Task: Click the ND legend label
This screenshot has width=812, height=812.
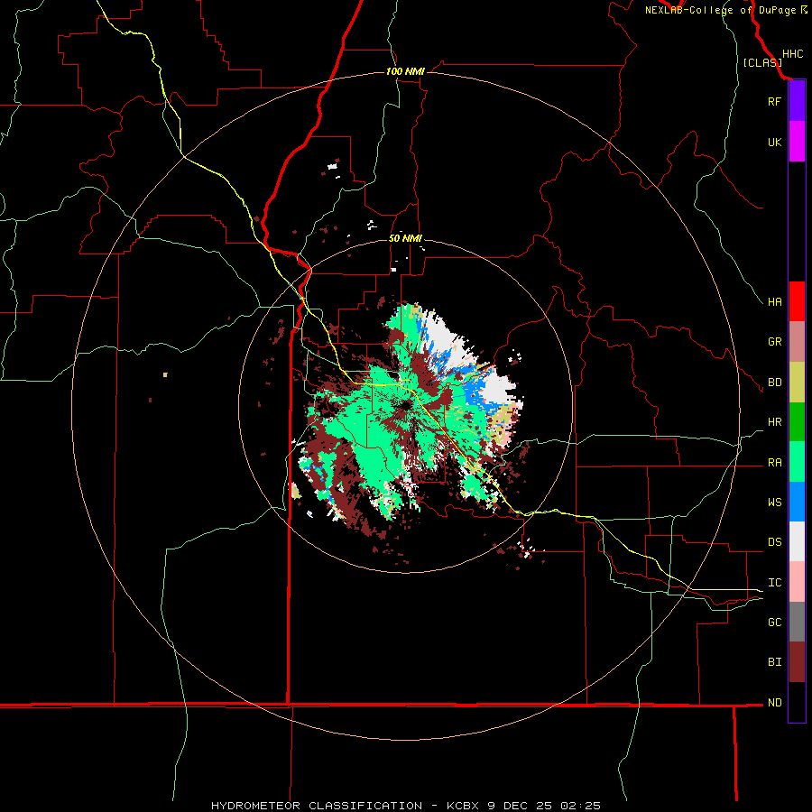Action: tap(774, 702)
